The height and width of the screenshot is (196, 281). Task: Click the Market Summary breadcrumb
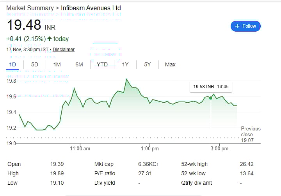30,8
